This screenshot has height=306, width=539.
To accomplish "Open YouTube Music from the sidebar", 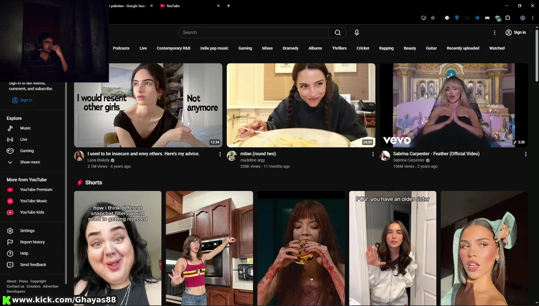I will 34,201.
